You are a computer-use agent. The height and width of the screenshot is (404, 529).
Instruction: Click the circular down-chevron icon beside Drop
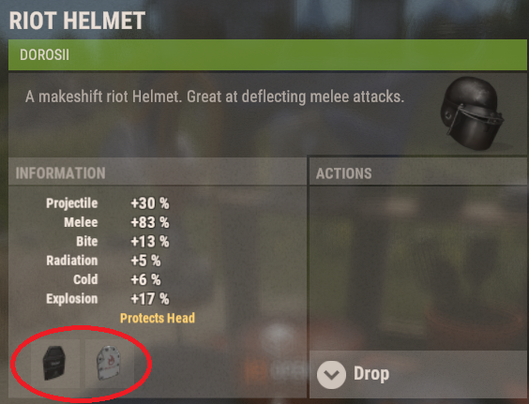(331, 375)
